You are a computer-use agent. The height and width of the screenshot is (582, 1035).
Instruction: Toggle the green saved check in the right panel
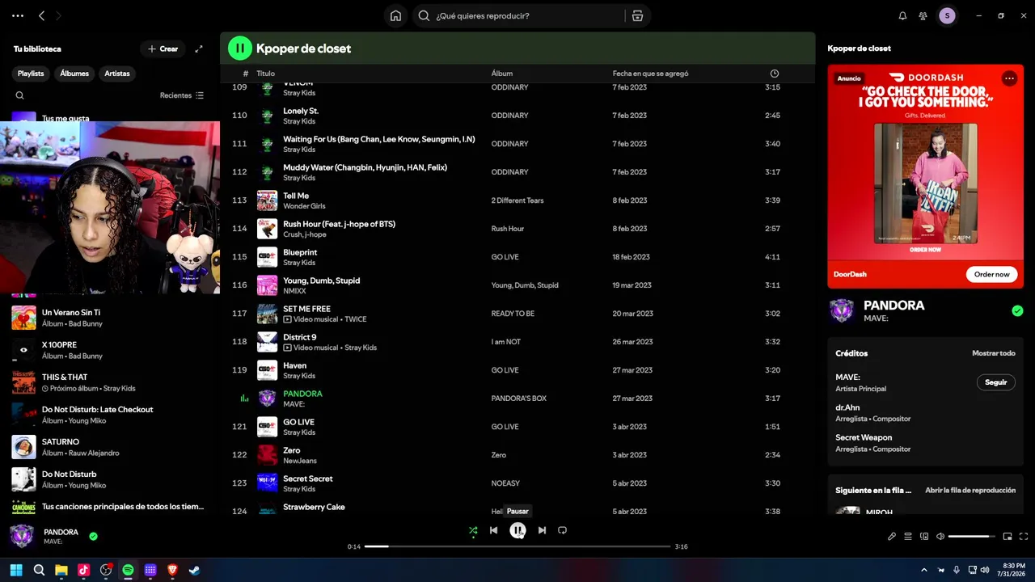(1017, 310)
